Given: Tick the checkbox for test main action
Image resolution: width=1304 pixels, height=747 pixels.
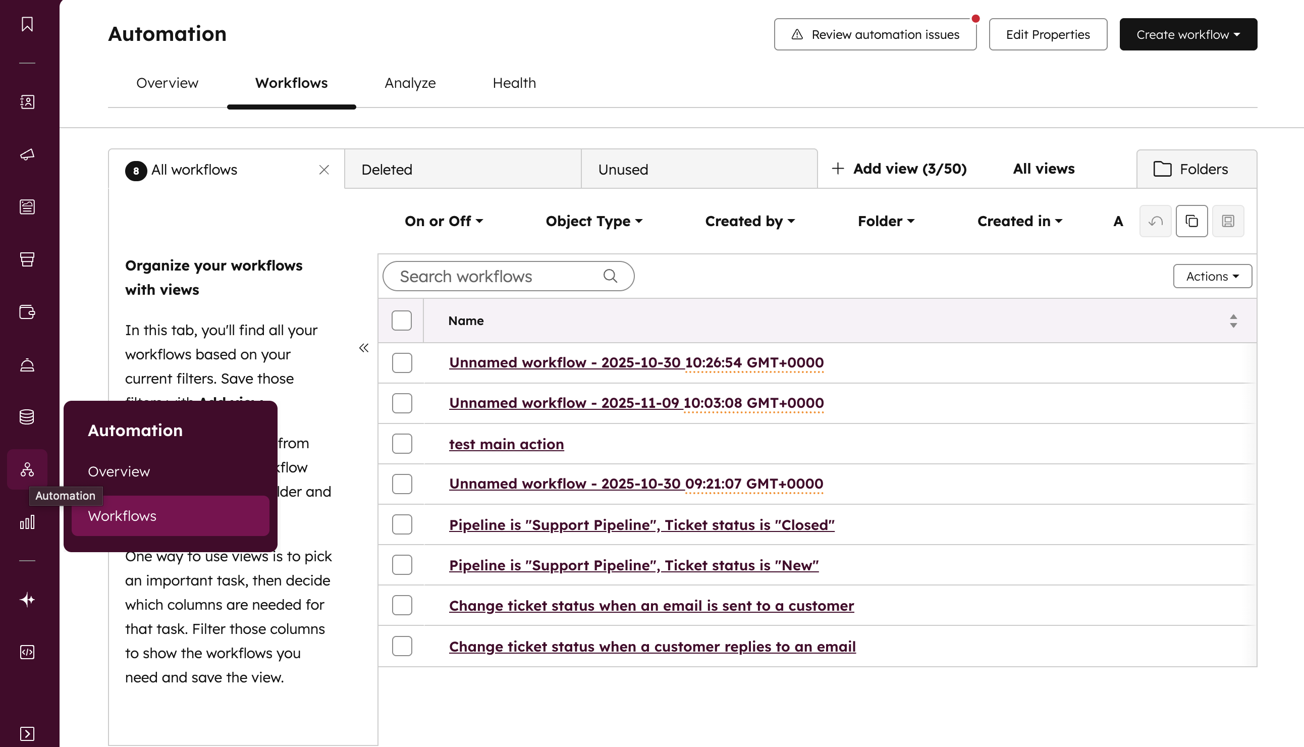Looking at the screenshot, I should tap(402, 444).
